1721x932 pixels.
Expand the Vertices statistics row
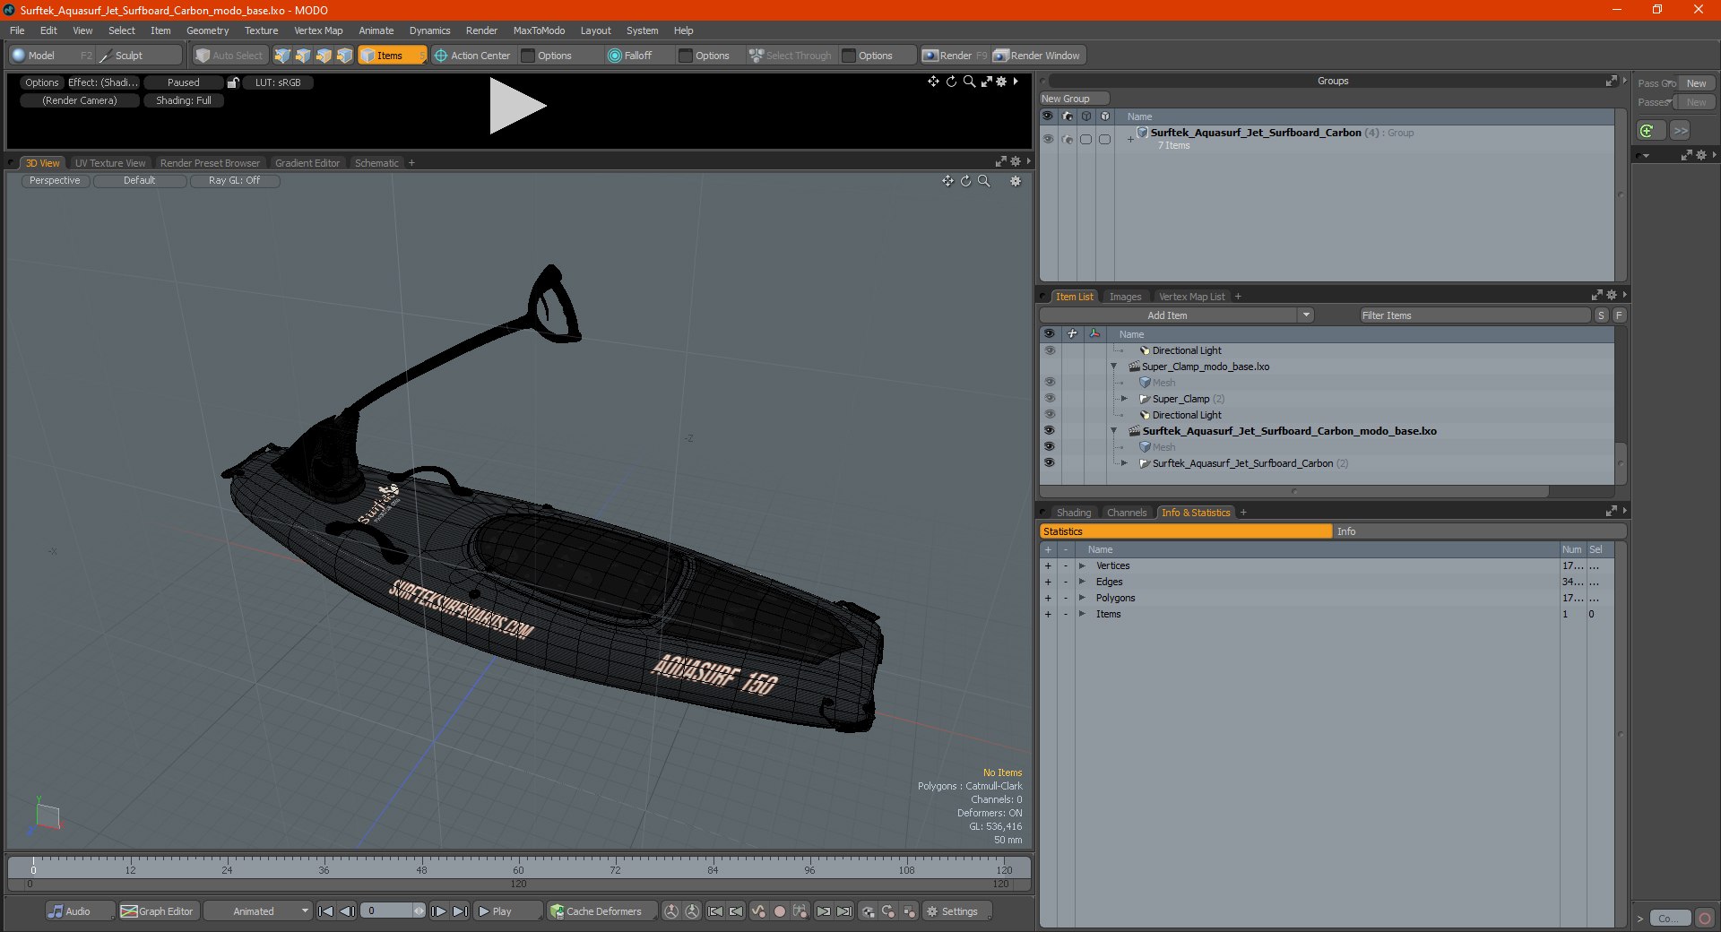[x=1082, y=565]
